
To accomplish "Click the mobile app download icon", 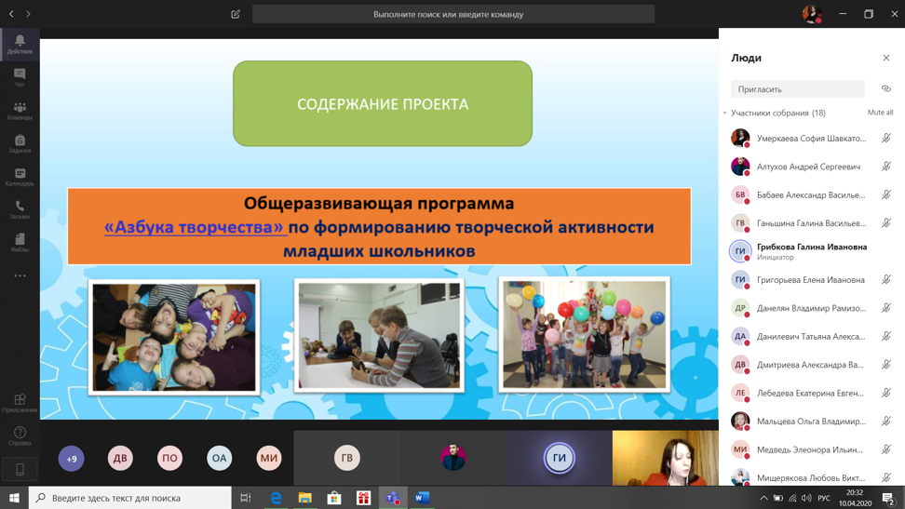I will (20, 470).
